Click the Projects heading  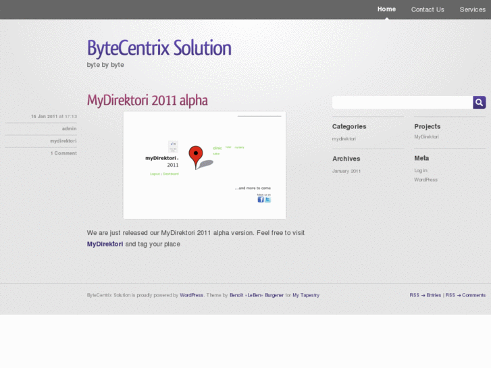pos(427,126)
